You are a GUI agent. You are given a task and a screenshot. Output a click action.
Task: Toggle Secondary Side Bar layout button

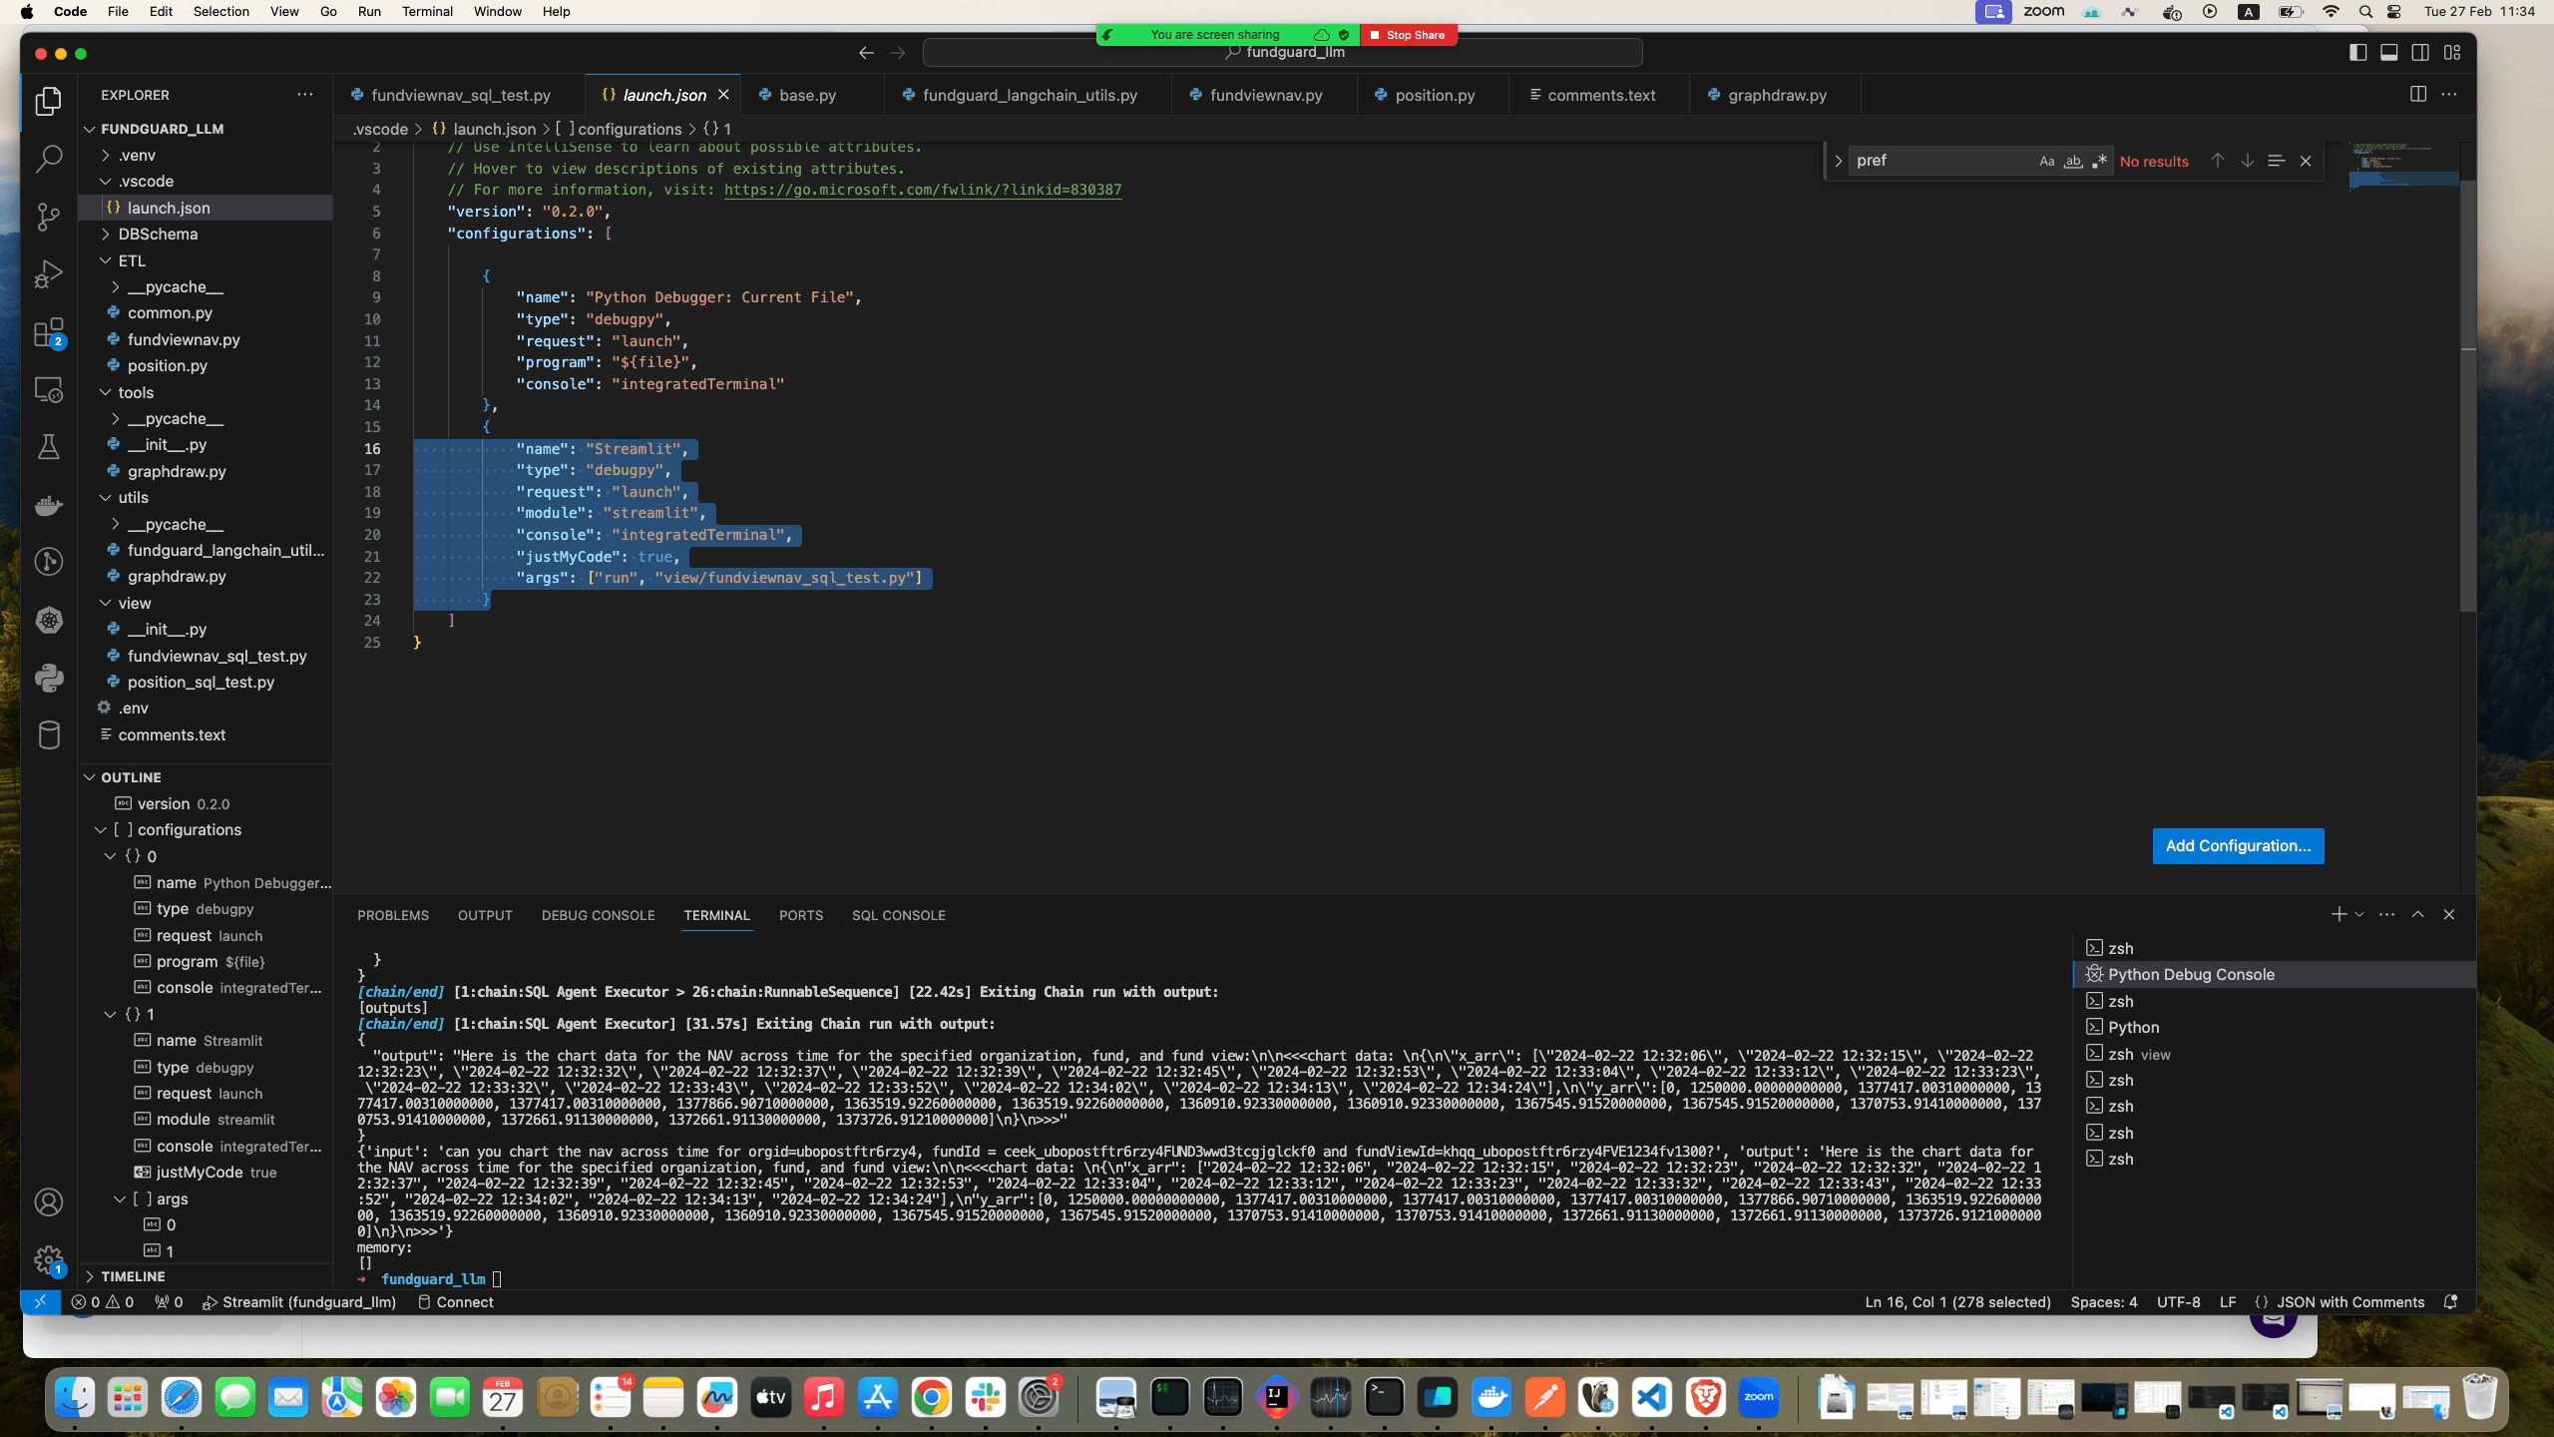click(x=2420, y=53)
